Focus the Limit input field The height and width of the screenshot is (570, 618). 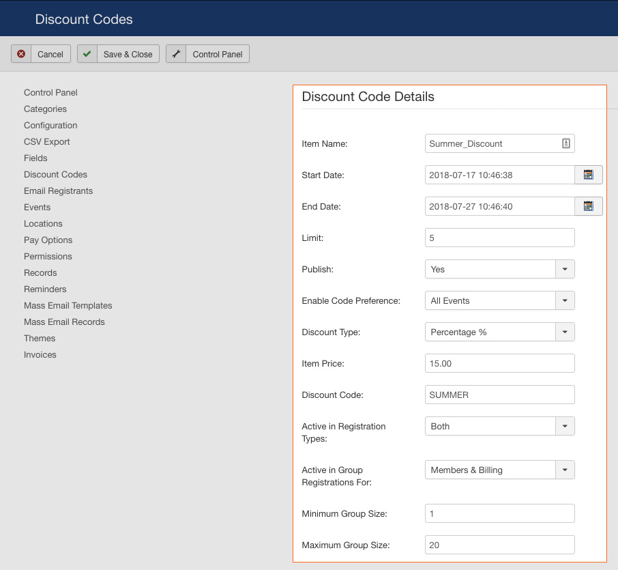pos(500,238)
